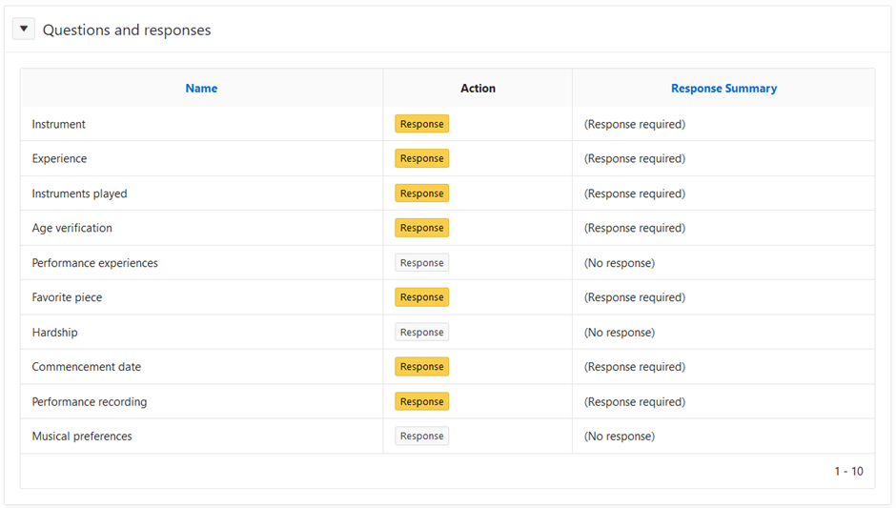Click Response for Age verification

point(421,228)
